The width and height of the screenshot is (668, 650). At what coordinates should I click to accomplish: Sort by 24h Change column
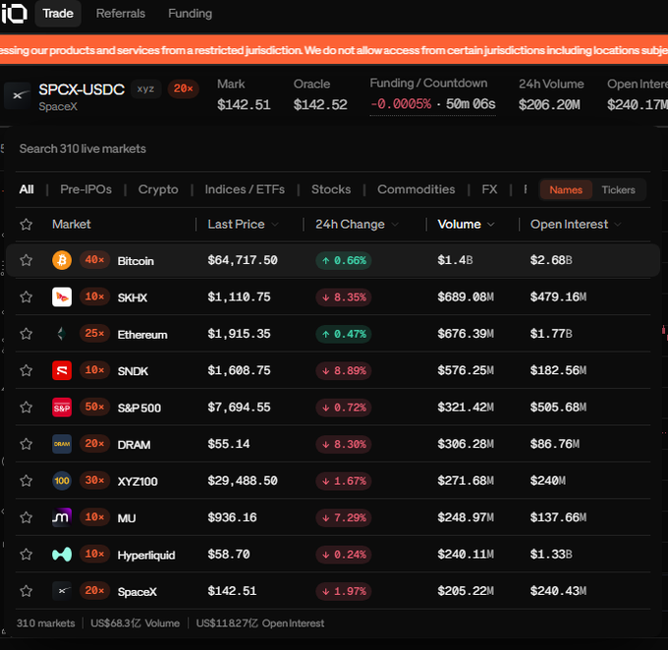(x=357, y=224)
